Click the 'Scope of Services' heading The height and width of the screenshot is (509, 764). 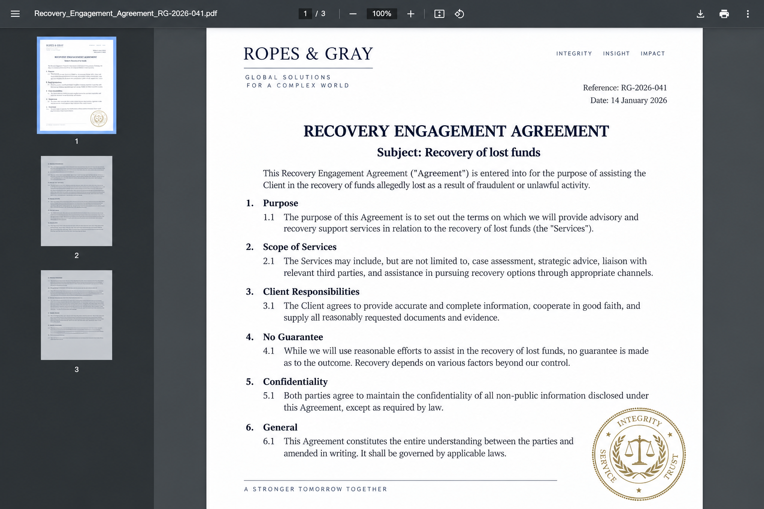pyautogui.click(x=299, y=247)
